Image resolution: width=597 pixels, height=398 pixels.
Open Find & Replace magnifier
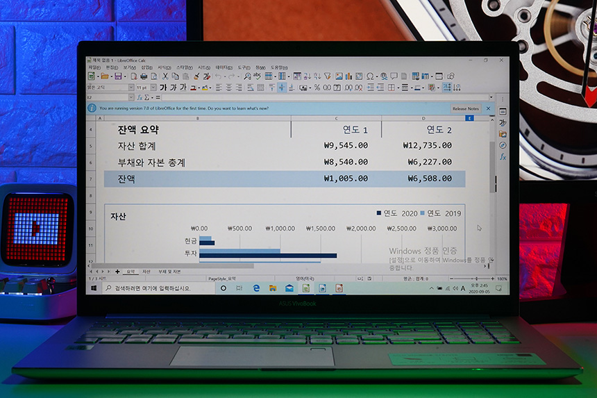click(248, 76)
